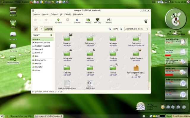
Task: Select the nautilus-debug-log file
Action: (67, 83)
